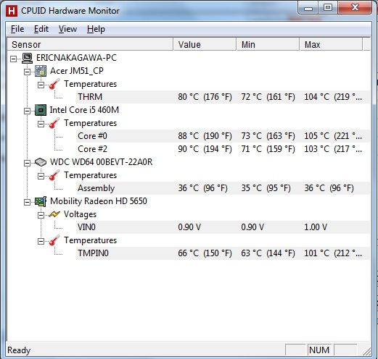378x359 pixels.
Task: Click the CPUID Hardware Monitor title bar icon
Action: (x=12, y=11)
